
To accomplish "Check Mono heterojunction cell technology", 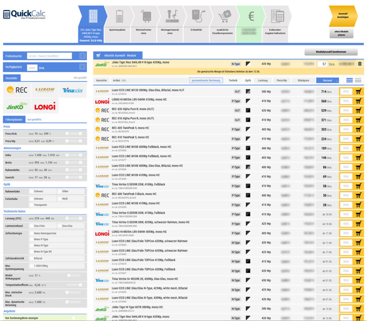I will click(x=31, y=233).
